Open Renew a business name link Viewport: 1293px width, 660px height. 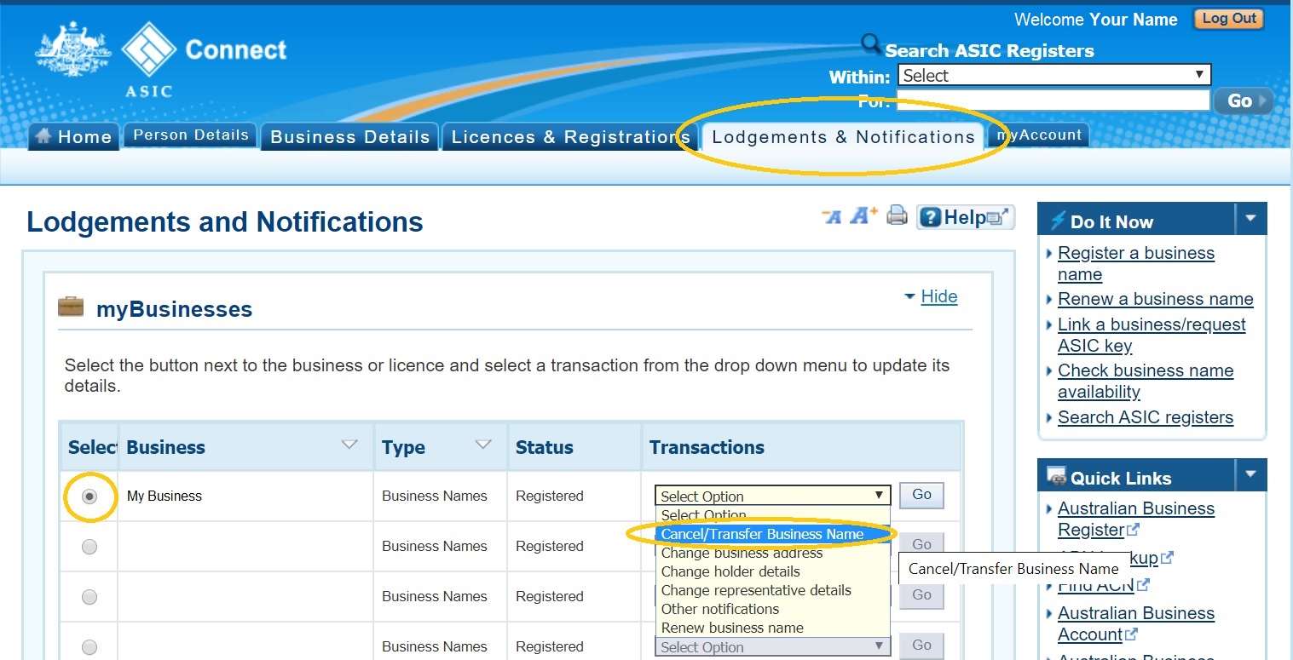click(1156, 299)
